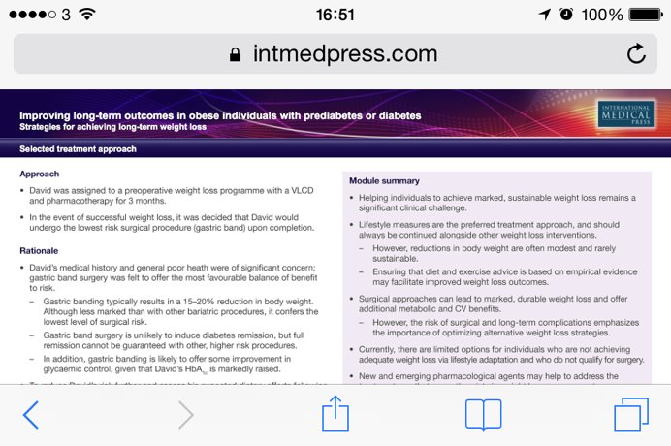The image size is (671, 446).
Task: Tap the alarm clock status icon
Action: 566,15
